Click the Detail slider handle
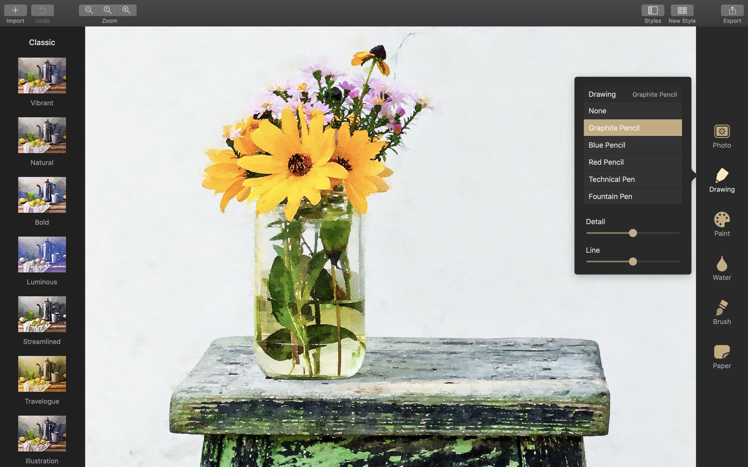This screenshot has height=467, width=748. click(633, 233)
